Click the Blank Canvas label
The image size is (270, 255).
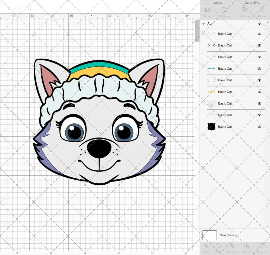point(227,235)
